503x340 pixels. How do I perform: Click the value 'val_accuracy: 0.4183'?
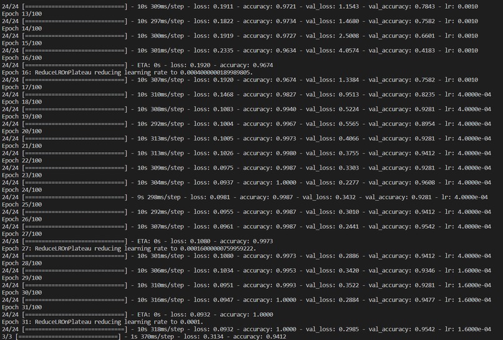pos(402,51)
